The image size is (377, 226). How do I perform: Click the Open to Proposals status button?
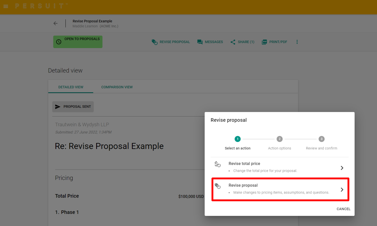pos(78,42)
